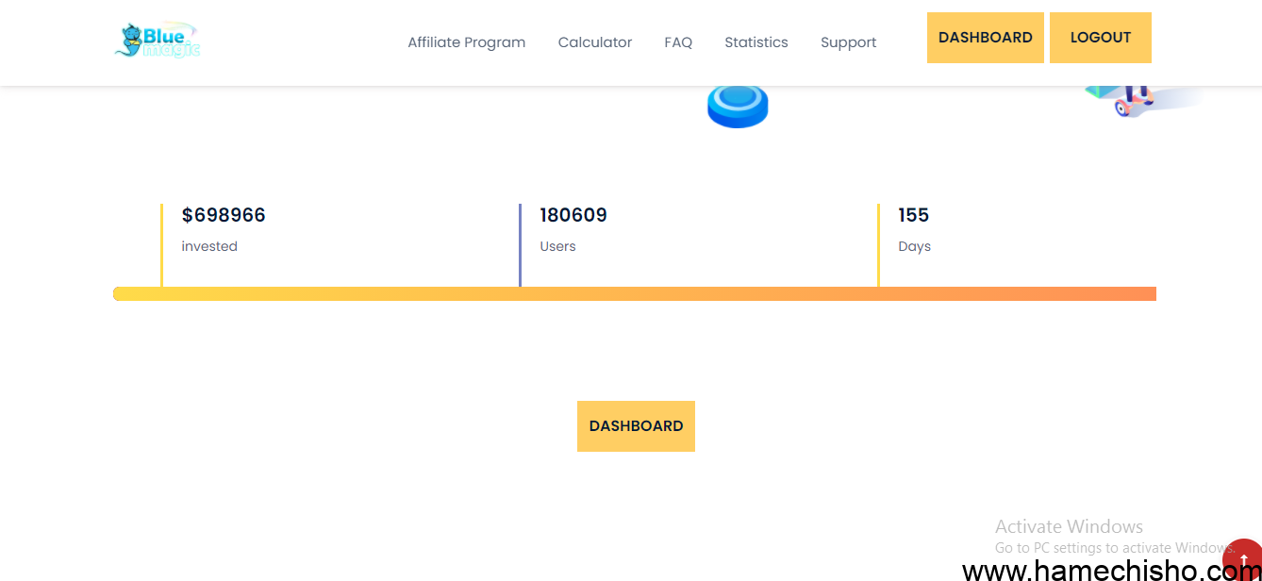This screenshot has height=581, width=1262.
Task: Click the 155 Days counter
Action: point(914,215)
